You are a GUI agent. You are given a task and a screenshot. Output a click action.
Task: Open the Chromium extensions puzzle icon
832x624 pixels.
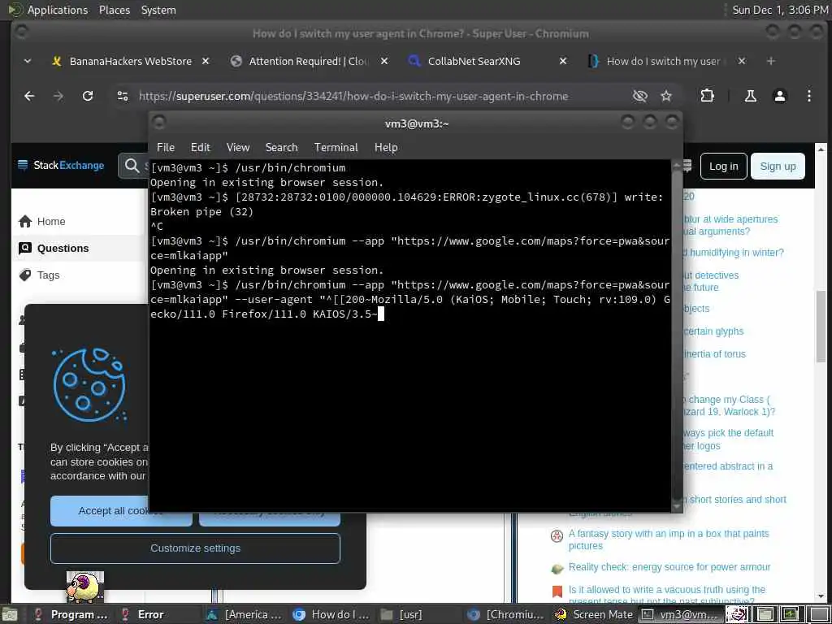tap(708, 96)
